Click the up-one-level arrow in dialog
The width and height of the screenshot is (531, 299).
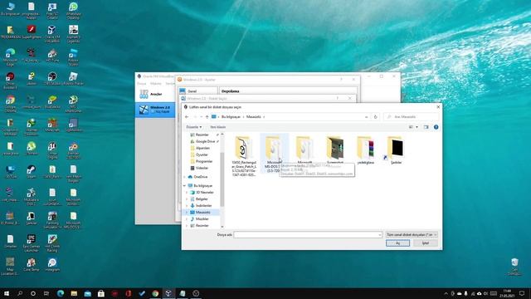tap(207, 116)
